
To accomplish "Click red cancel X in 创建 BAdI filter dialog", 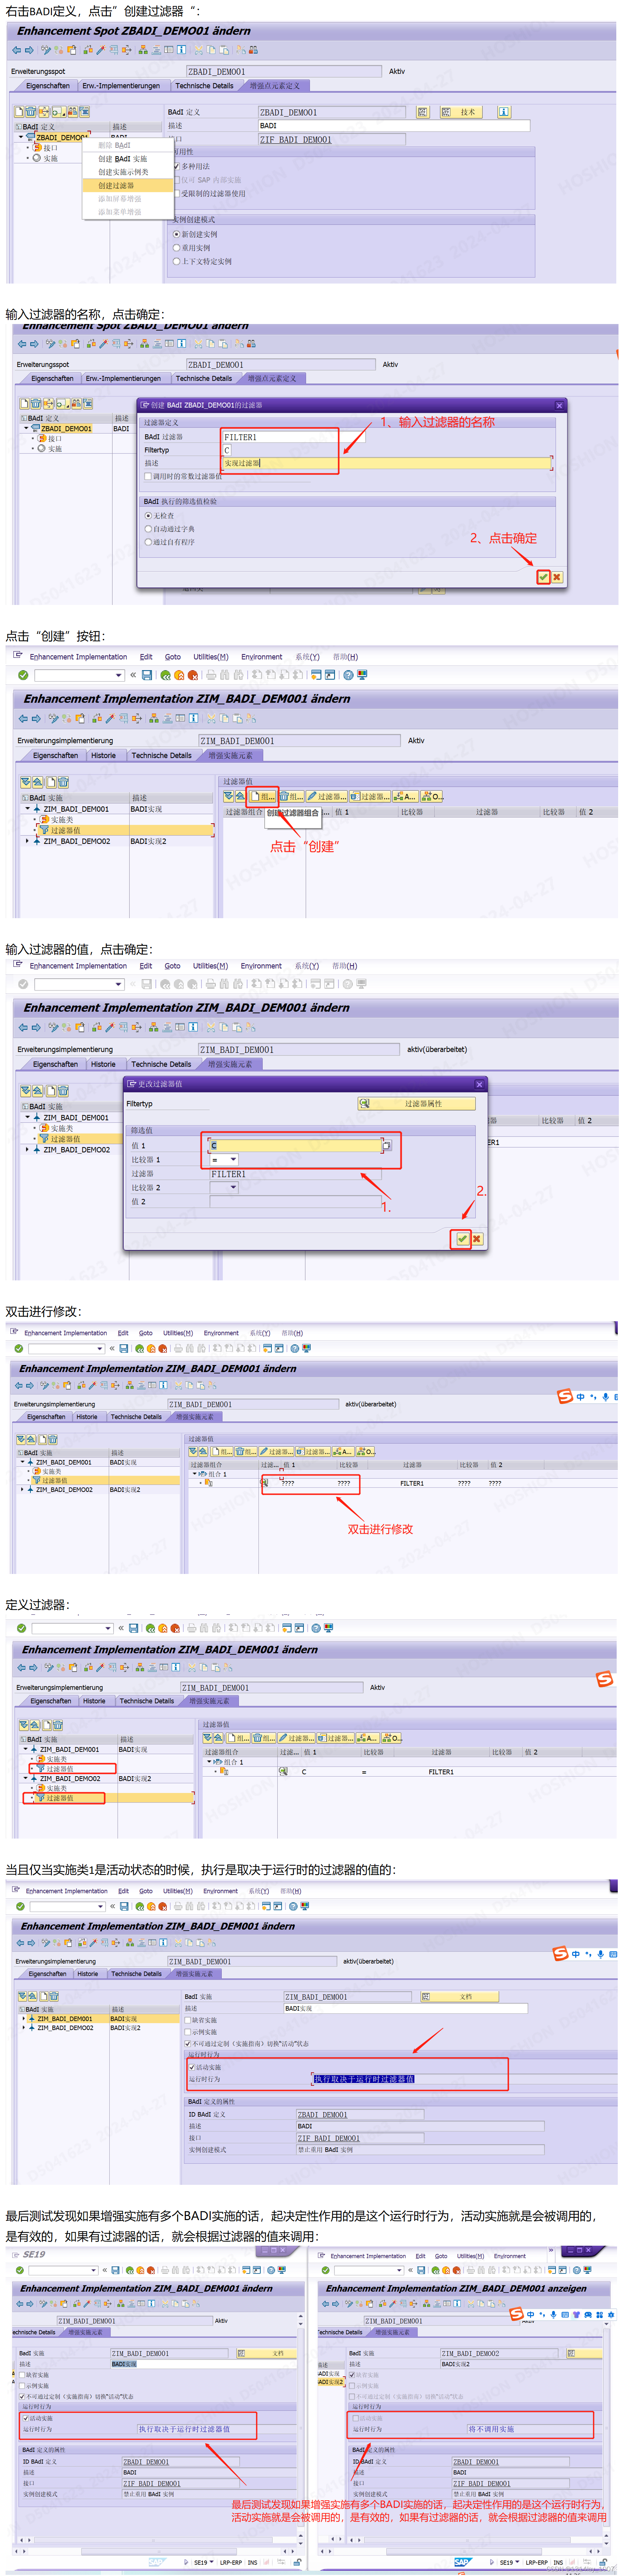I will point(557,577).
